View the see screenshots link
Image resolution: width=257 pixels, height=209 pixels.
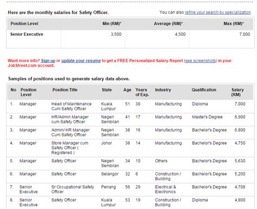tap(201, 61)
